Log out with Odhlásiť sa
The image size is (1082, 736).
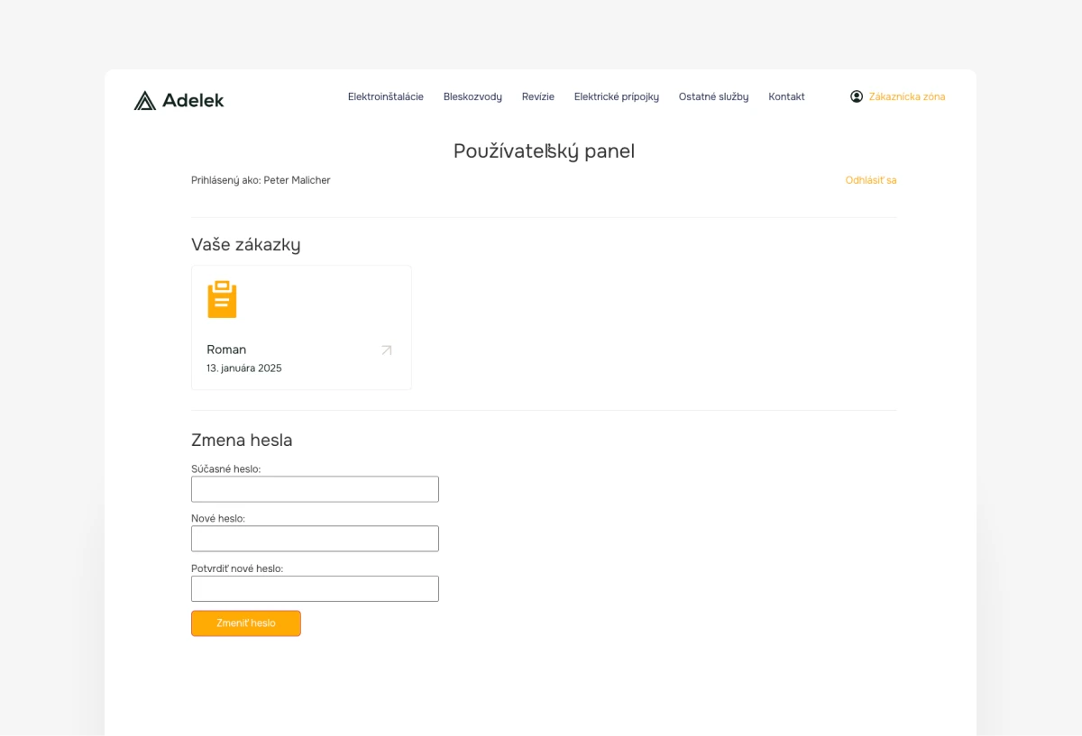pos(871,180)
